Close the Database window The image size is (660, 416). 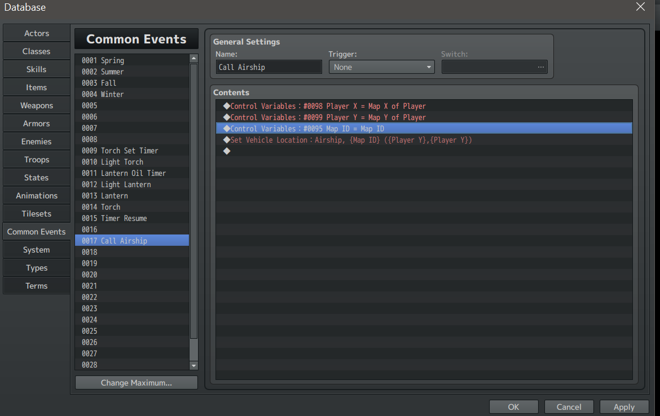click(640, 7)
